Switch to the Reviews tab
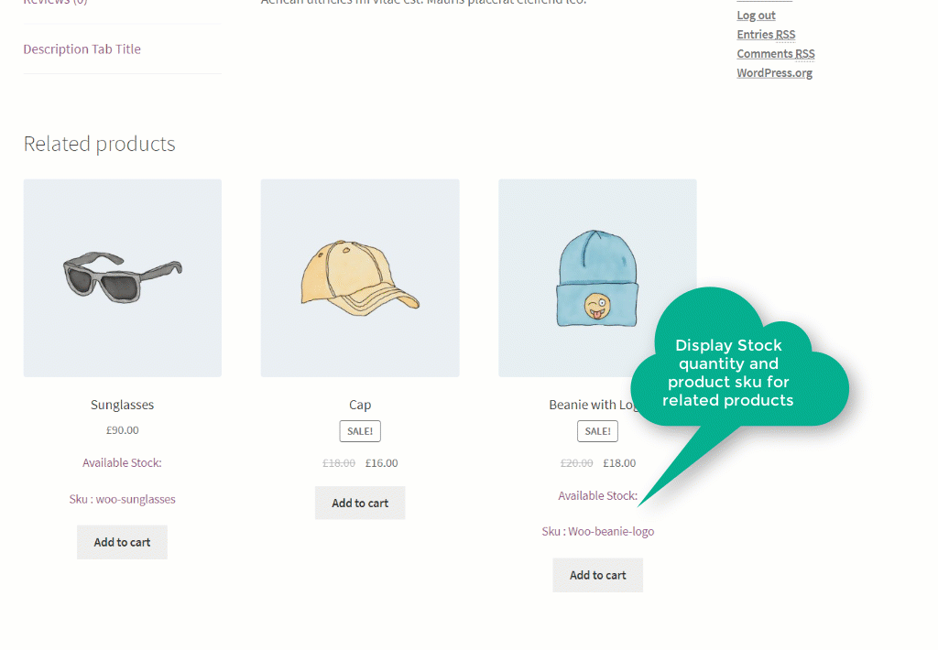 (55, 3)
